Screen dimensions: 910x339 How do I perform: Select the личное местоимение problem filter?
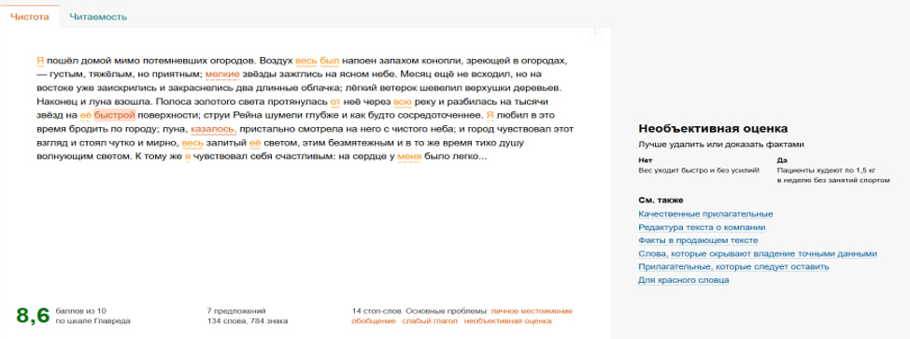click(x=533, y=311)
